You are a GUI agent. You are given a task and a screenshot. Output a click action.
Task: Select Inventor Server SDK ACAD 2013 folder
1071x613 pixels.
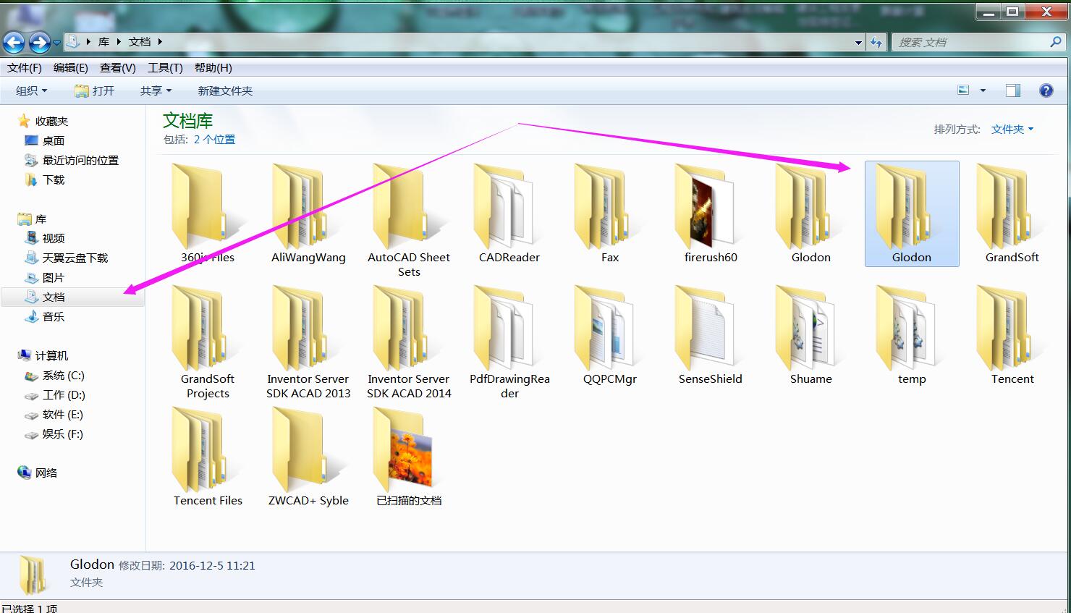tap(308, 342)
